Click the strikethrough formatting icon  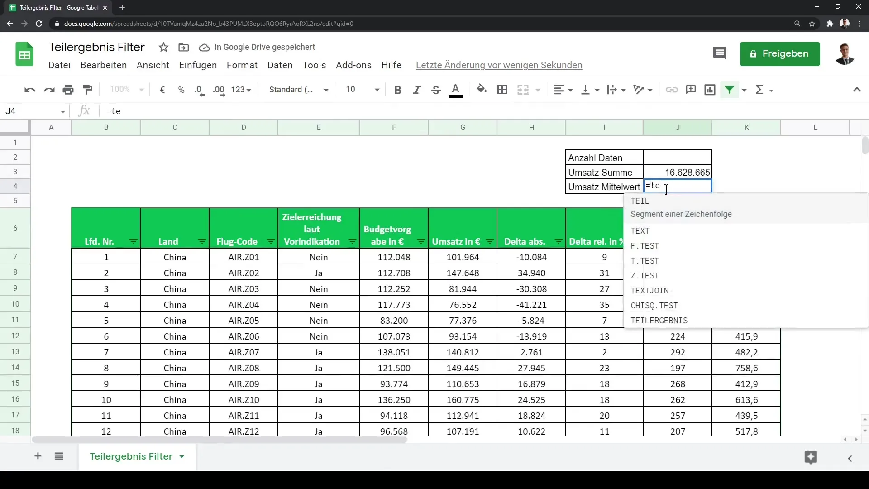tap(436, 90)
